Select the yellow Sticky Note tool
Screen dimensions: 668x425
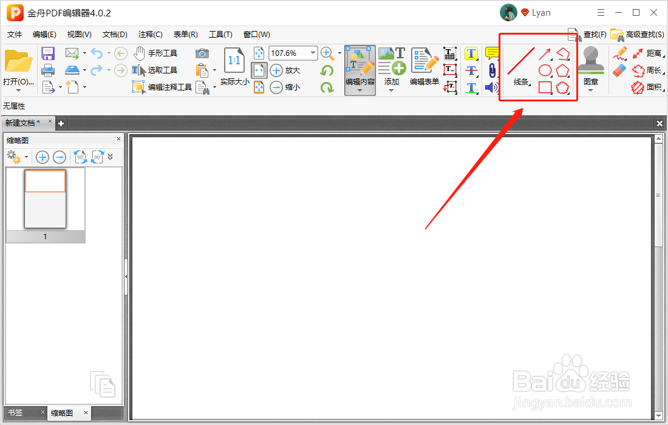[x=492, y=53]
